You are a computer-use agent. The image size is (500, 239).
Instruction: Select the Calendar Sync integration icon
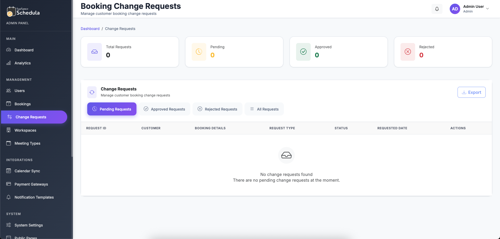click(x=9, y=171)
